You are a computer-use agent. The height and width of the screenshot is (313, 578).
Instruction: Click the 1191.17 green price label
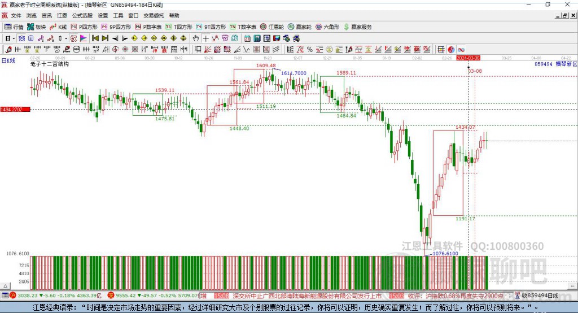pyautogui.click(x=466, y=219)
